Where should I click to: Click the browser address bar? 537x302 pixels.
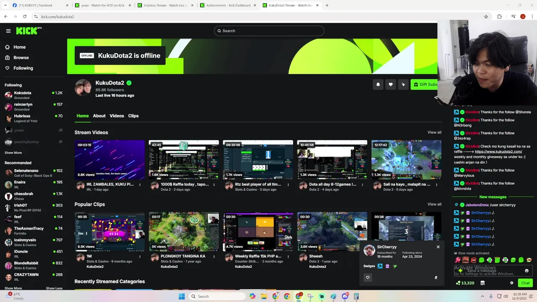256,17
